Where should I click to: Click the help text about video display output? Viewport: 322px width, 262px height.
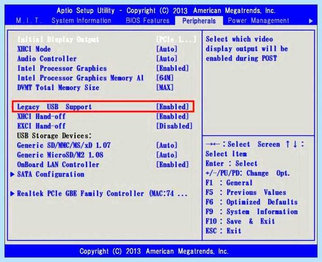[x=247, y=49]
